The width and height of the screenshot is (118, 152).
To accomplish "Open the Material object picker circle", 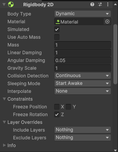I will [107, 22].
